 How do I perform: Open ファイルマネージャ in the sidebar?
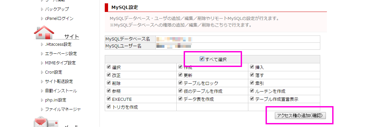pyautogui.click(x=63, y=109)
